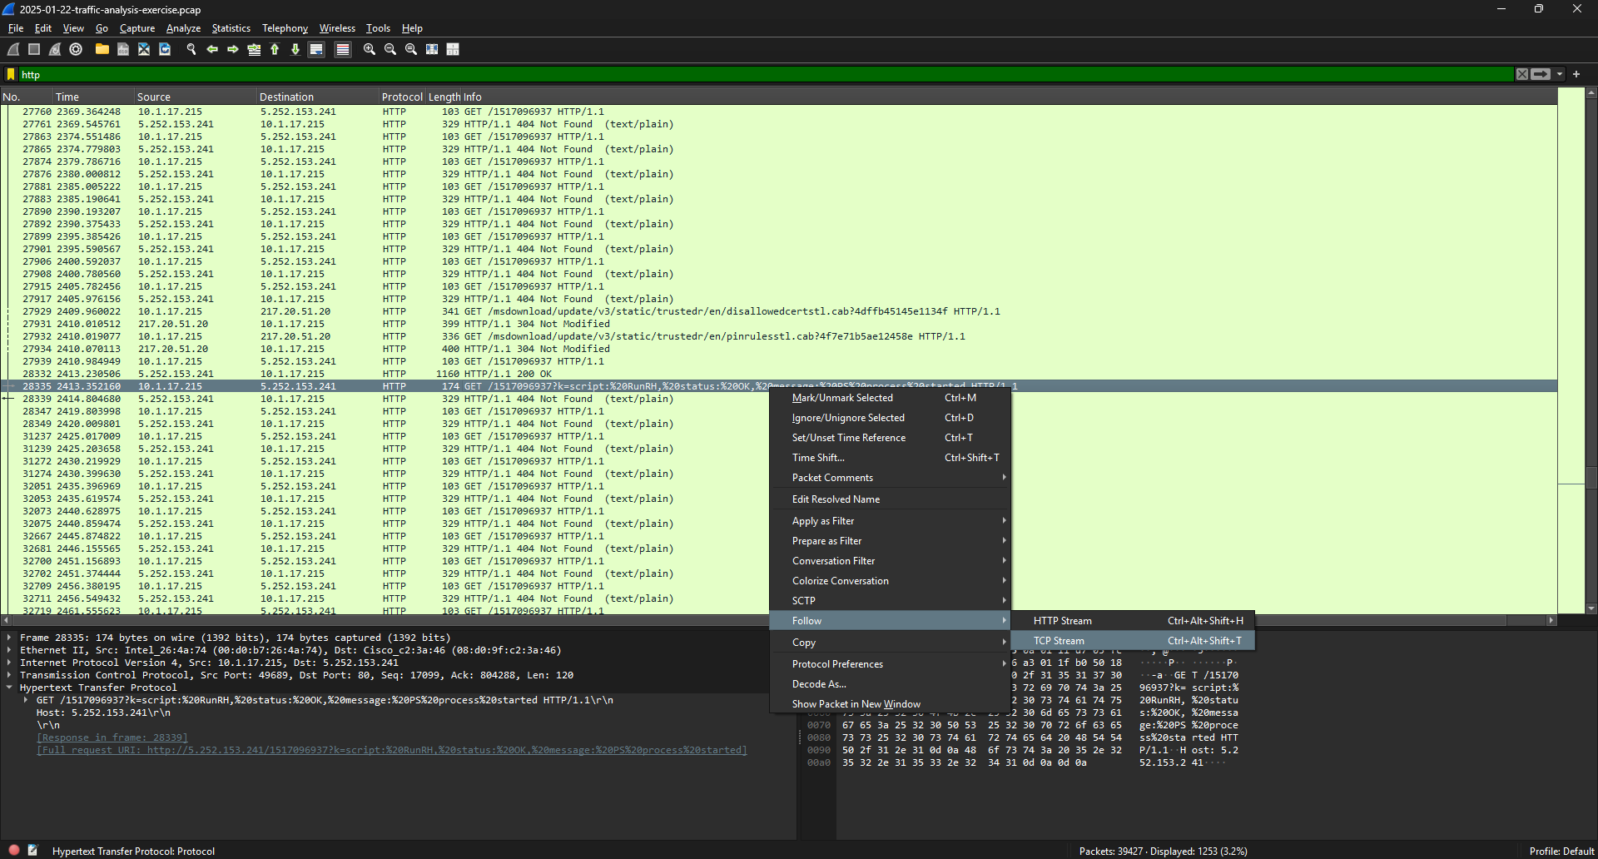Screen dimensions: 1598x859
Task: Collapse the Hypertext Transfer Protocol node
Action: pyautogui.click(x=9, y=688)
